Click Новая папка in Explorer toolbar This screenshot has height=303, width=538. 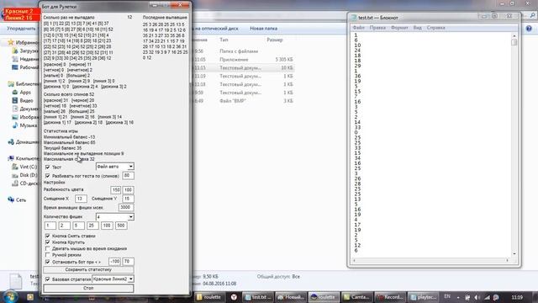pos(263,29)
